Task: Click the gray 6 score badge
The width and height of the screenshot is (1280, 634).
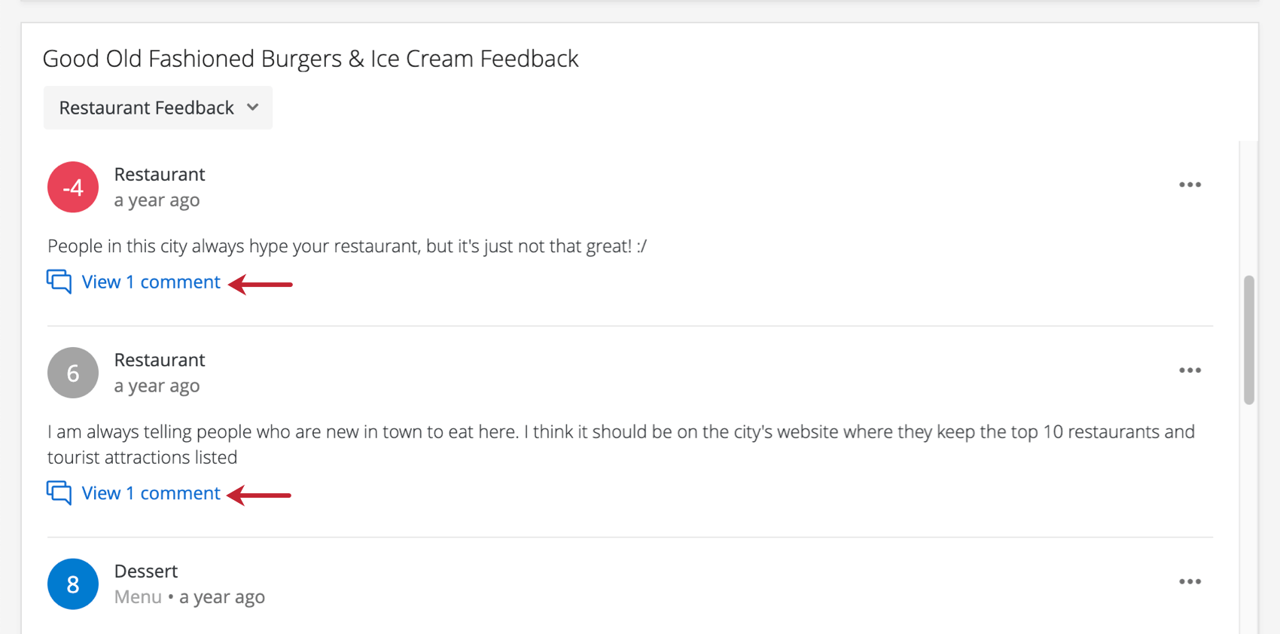Action: pos(72,373)
